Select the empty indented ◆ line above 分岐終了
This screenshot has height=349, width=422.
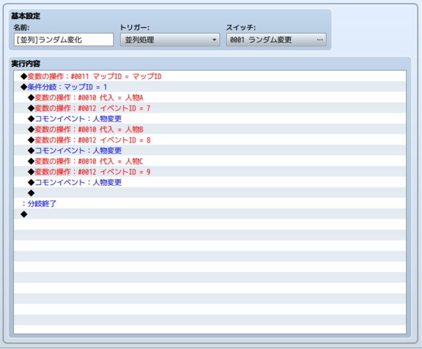point(210,193)
